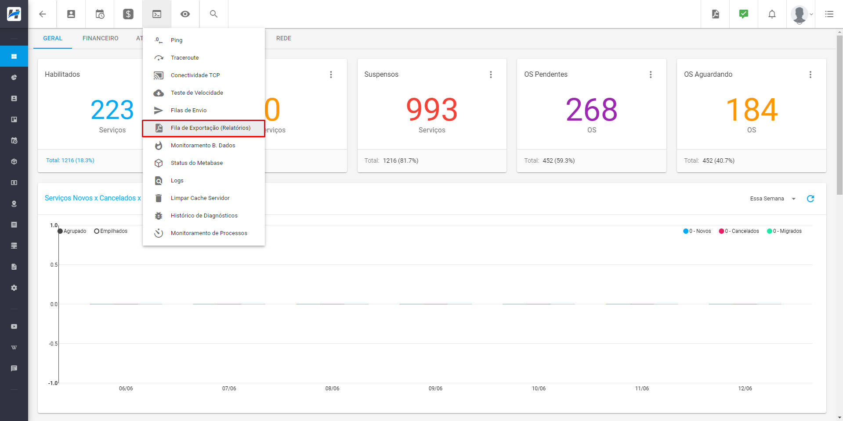Open Fila de Exportação (Relatórios)

(204, 128)
